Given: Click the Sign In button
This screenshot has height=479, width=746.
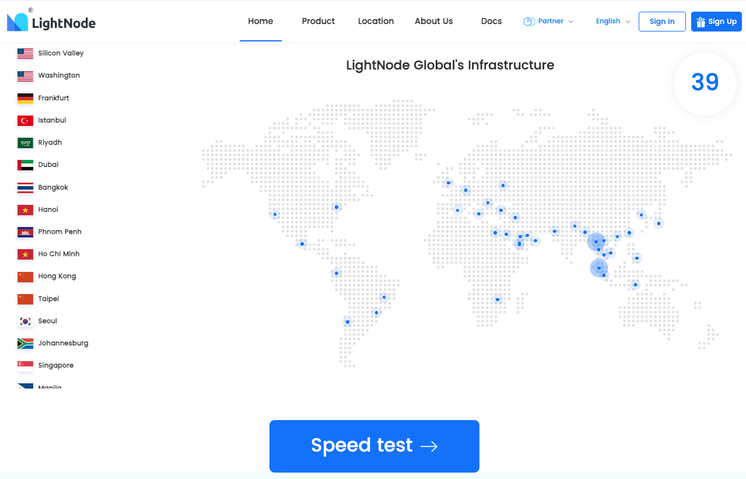Looking at the screenshot, I should pos(661,21).
